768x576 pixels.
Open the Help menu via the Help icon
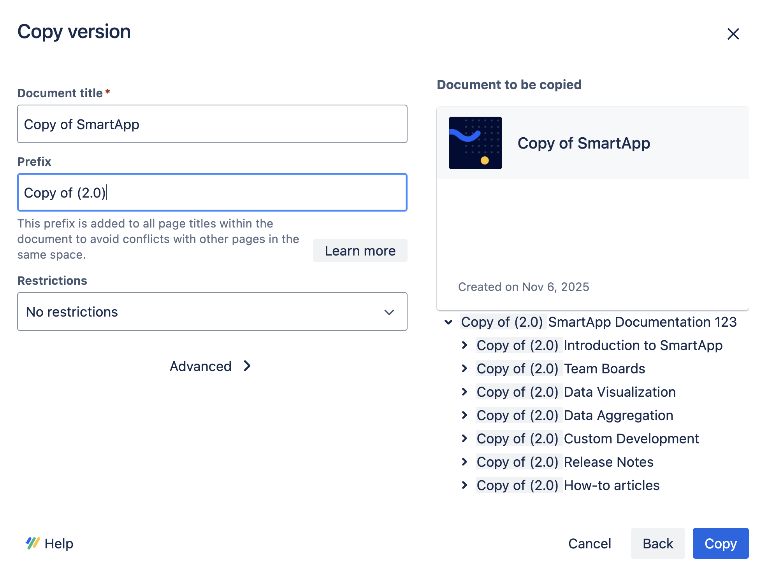click(x=33, y=543)
